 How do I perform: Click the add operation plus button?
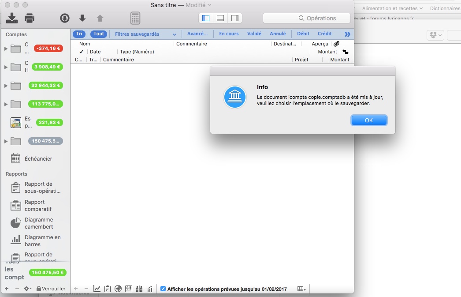[x=76, y=289]
